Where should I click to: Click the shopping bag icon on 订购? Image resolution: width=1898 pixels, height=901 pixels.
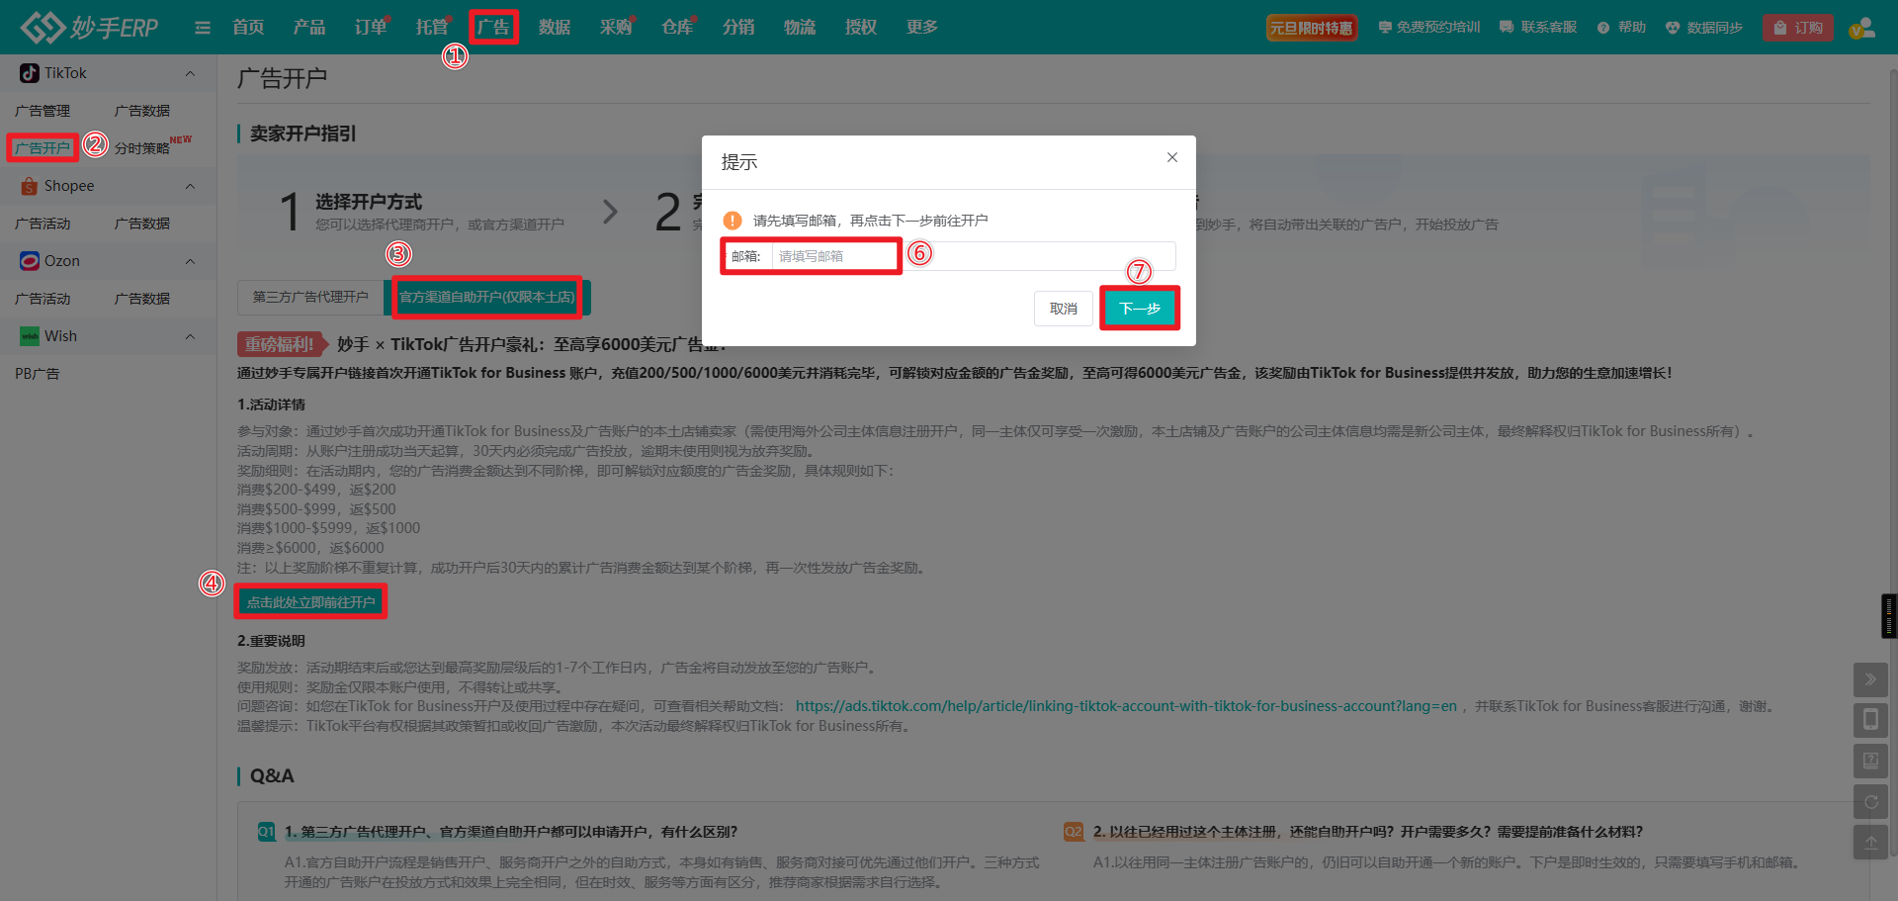[x=1780, y=28]
